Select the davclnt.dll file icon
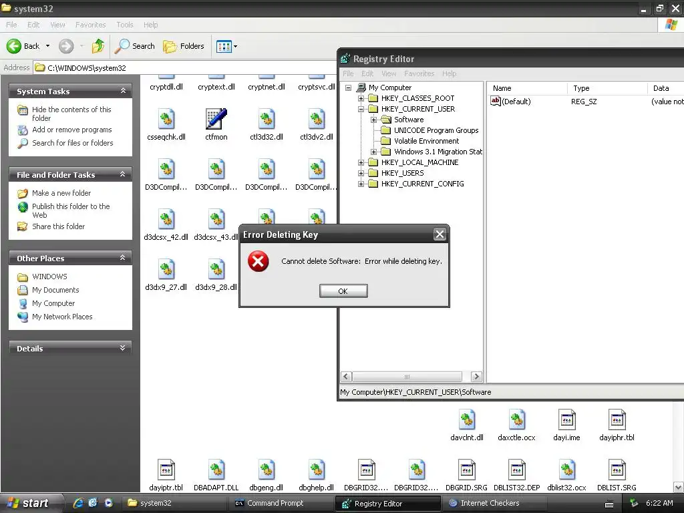The width and height of the screenshot is (684, 513). 467,420
